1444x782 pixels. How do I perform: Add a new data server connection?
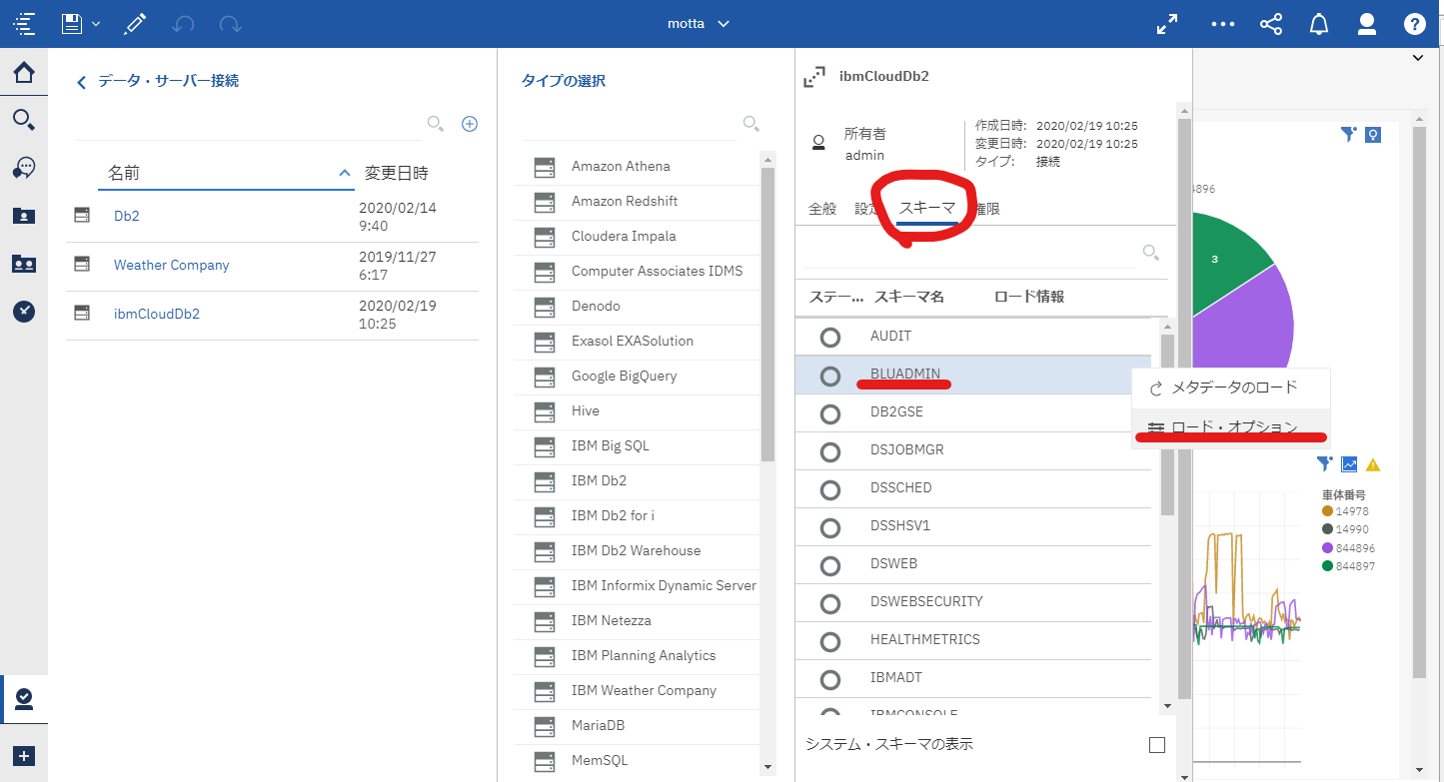tap(470, 124)
